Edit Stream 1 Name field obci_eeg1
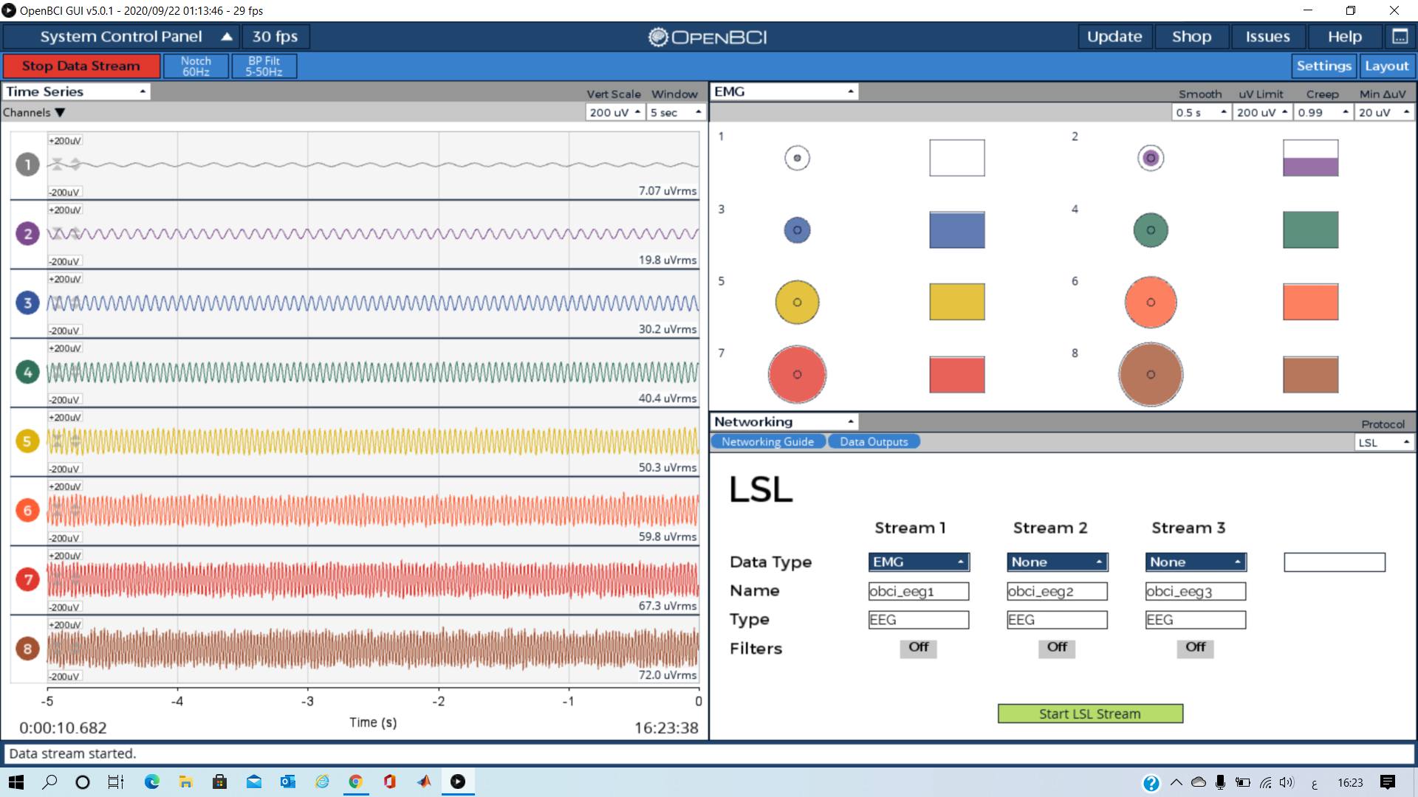The width and height of the screenshot is (1418, 797). pos(919,591)
